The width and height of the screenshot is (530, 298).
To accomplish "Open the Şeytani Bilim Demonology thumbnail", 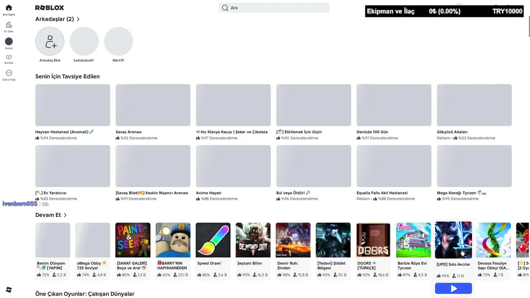I will [253, 240].
